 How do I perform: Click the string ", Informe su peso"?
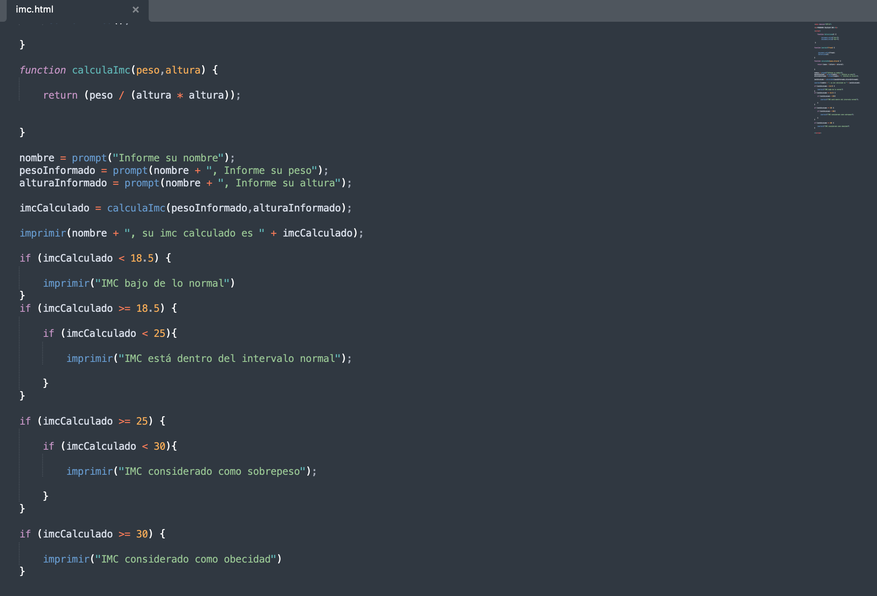262,170
